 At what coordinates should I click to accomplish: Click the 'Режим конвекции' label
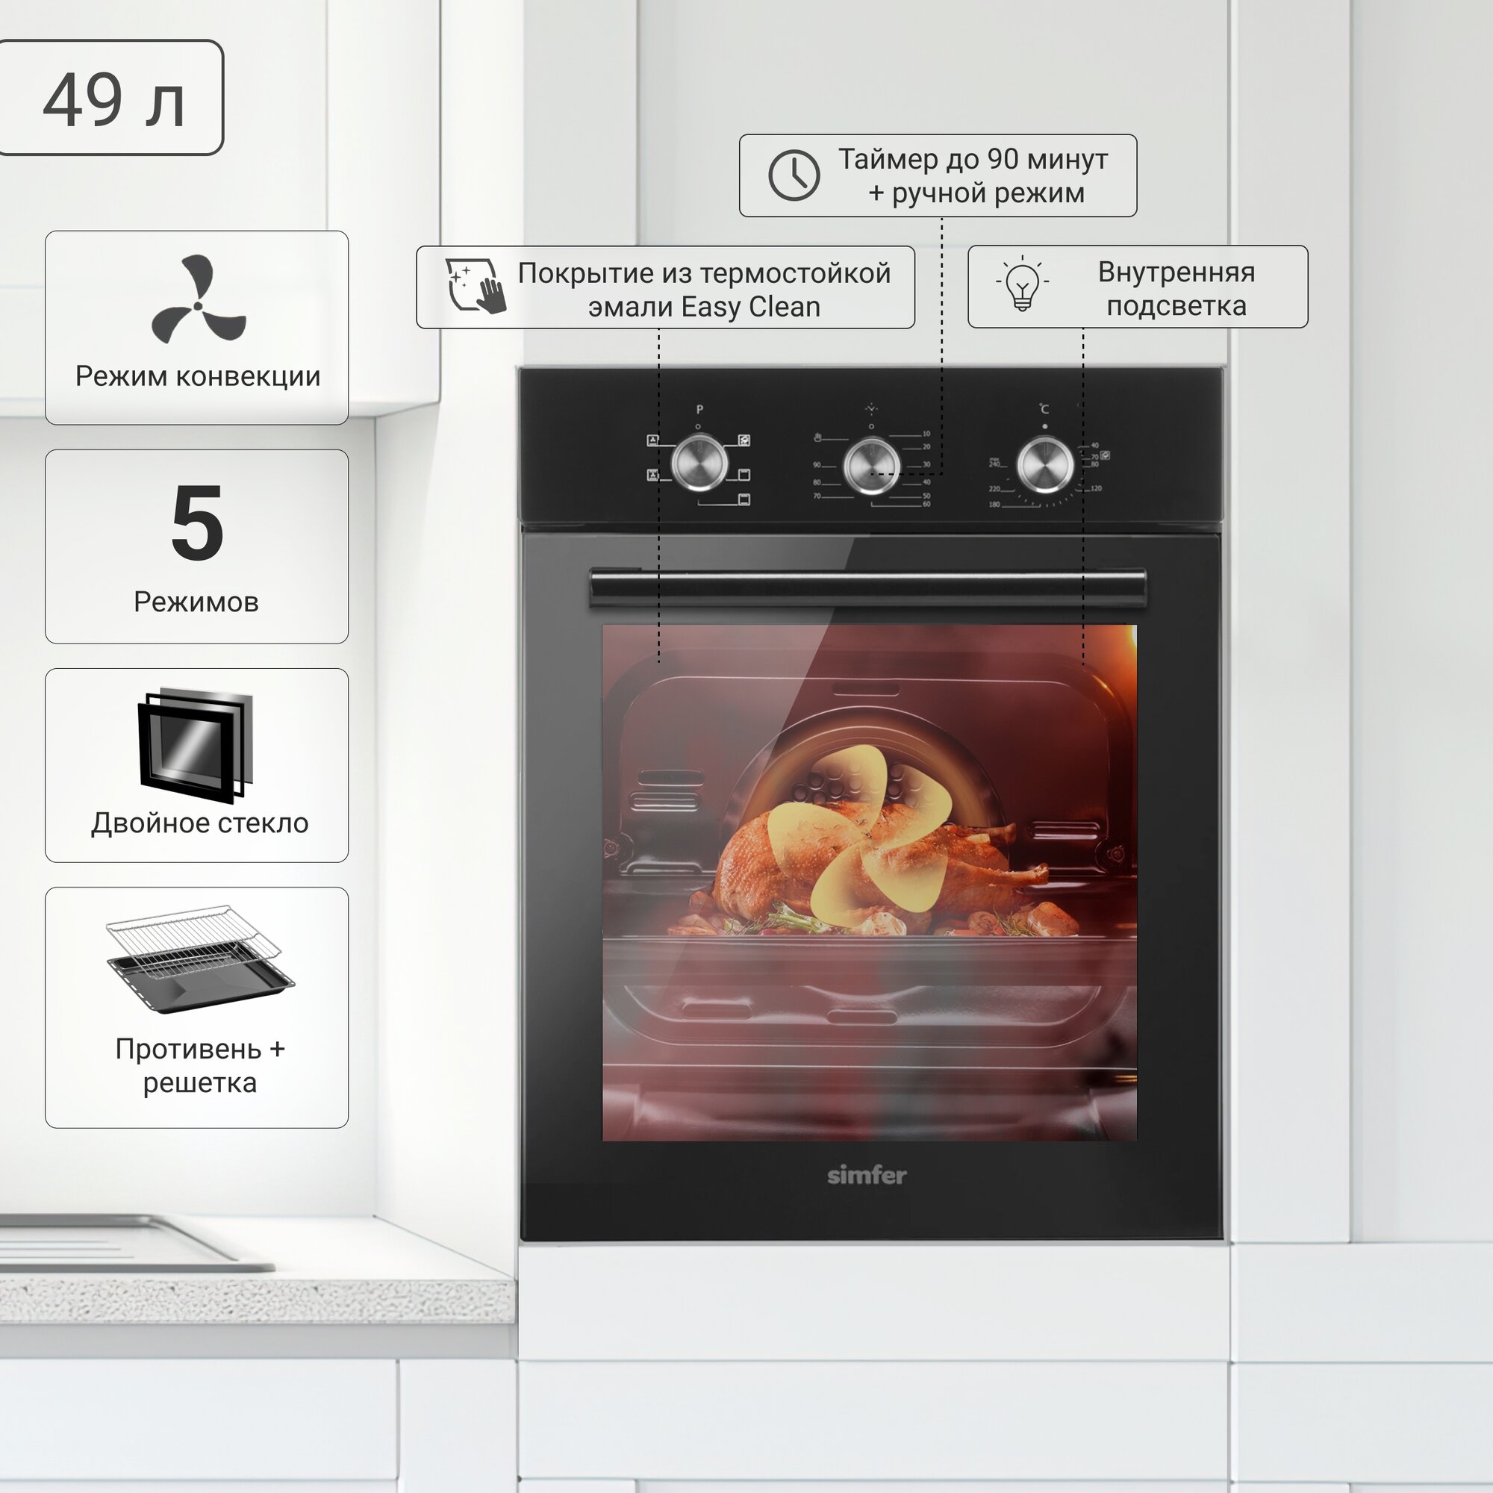point(198,376)
